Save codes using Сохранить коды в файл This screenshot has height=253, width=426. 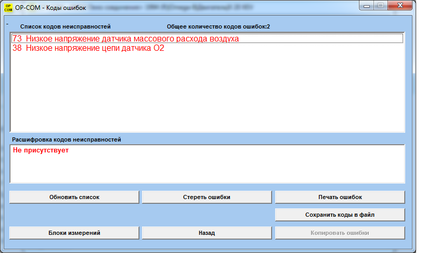coord(340,215)
